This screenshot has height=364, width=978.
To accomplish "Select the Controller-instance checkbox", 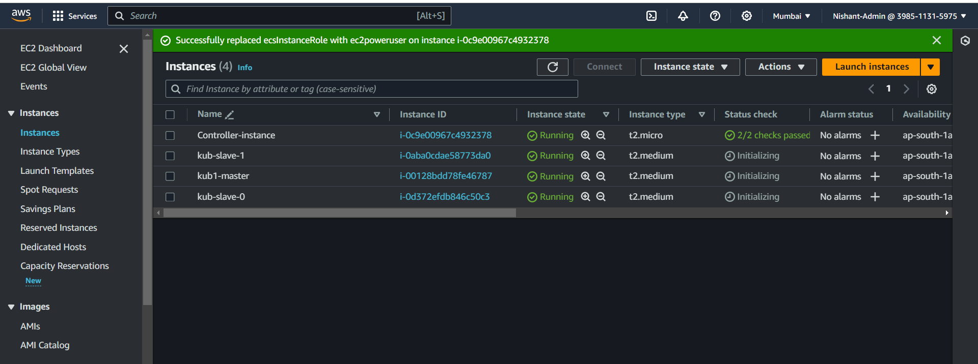I will (170, 136).
